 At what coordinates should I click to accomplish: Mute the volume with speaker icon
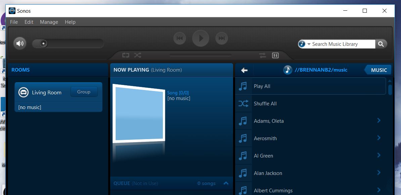tap(20, 43)
